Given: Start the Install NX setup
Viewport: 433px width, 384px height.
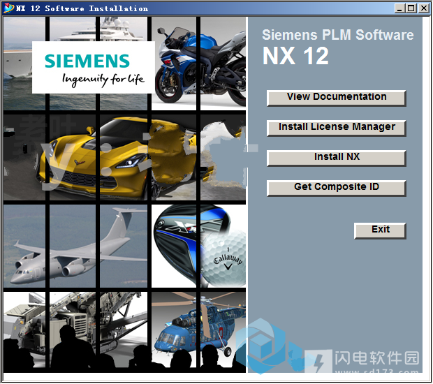Looking at the screenshot, I should tap(336, 158).
